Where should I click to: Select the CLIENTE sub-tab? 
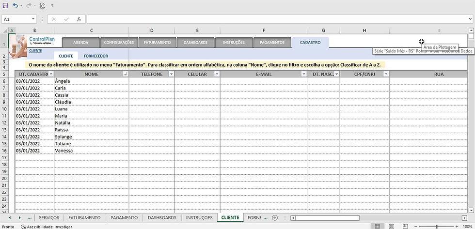click(66, 56)
